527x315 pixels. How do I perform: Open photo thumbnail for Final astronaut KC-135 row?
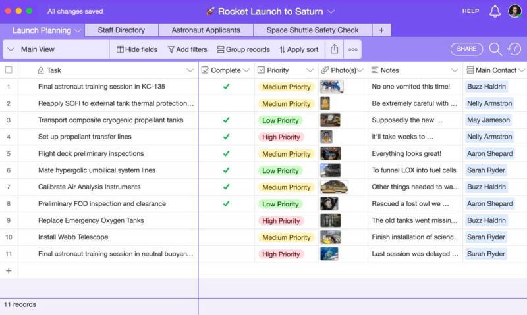(332, 87)
